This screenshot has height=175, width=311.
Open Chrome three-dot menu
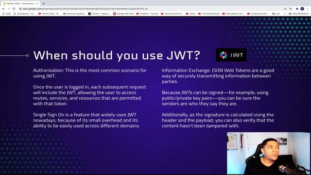pyautogui.click(x=308, y=9)
